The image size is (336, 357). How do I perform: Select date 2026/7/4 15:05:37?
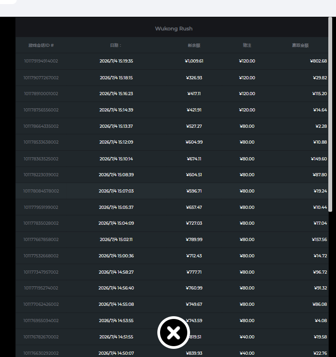coord(116,207)
